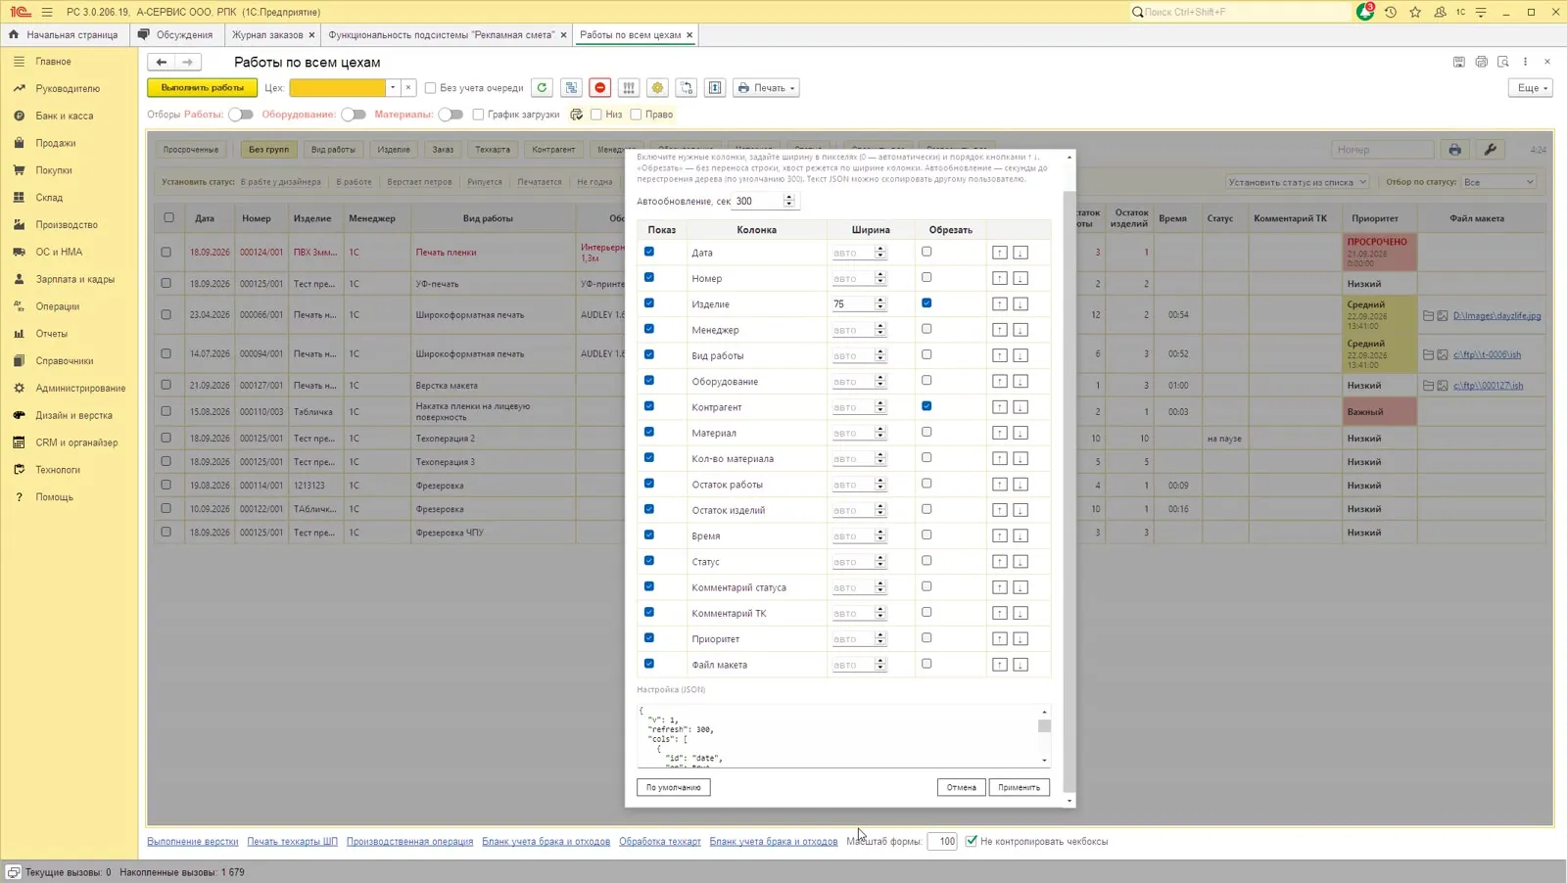Screen dimensions: 1567x883
Task: Clear the Цех field with the X button
Action: [408, 88]
